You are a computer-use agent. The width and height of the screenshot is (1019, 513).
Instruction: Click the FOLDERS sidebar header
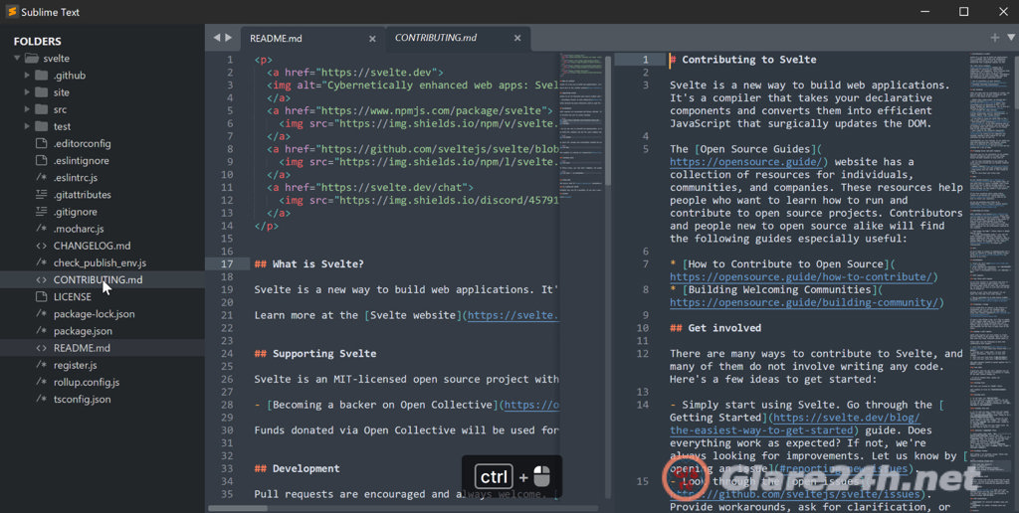click(37, 41)
